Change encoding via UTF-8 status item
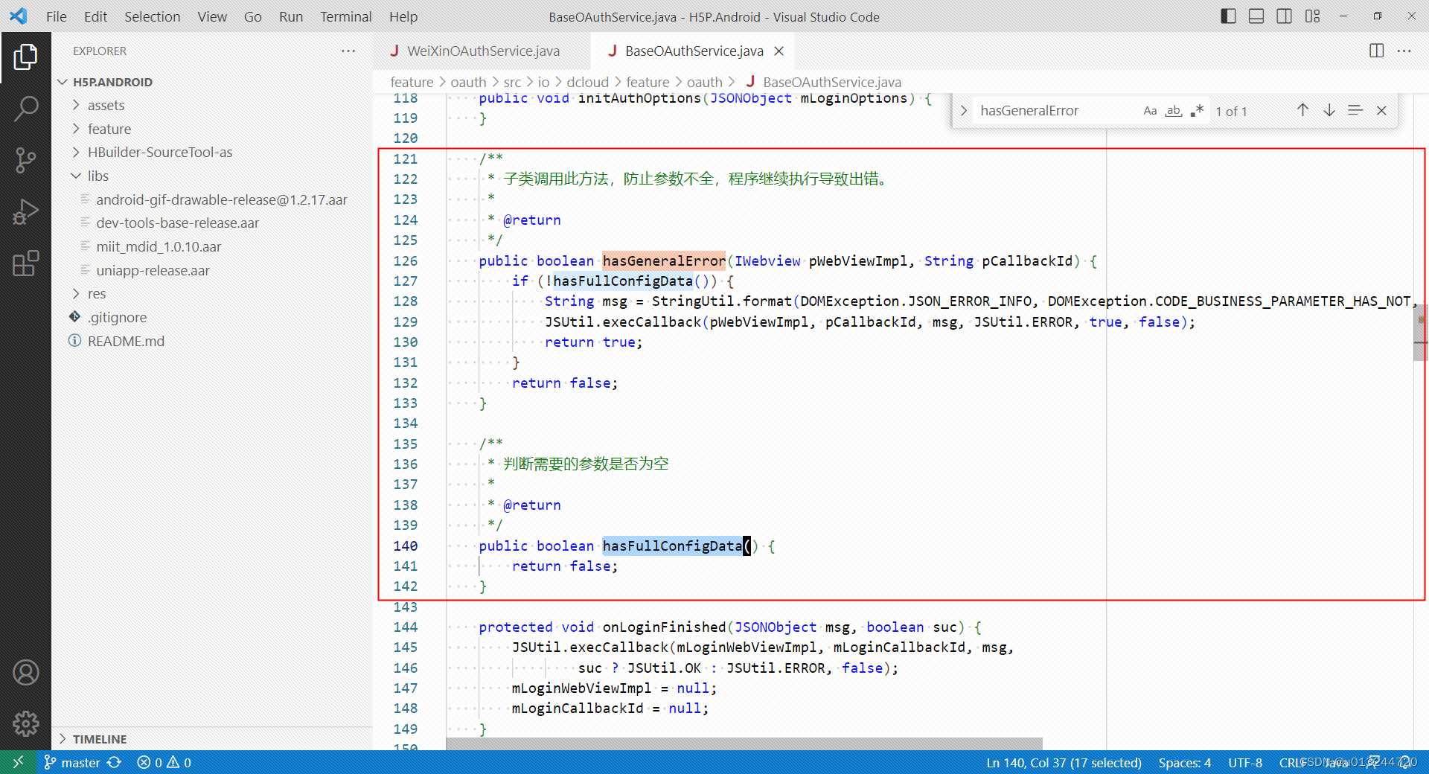This screenshot has width=1429, height=774. coord(1244,762)
